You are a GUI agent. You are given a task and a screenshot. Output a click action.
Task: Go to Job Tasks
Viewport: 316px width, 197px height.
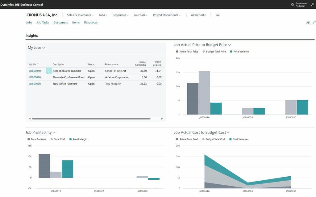(43, 23)
